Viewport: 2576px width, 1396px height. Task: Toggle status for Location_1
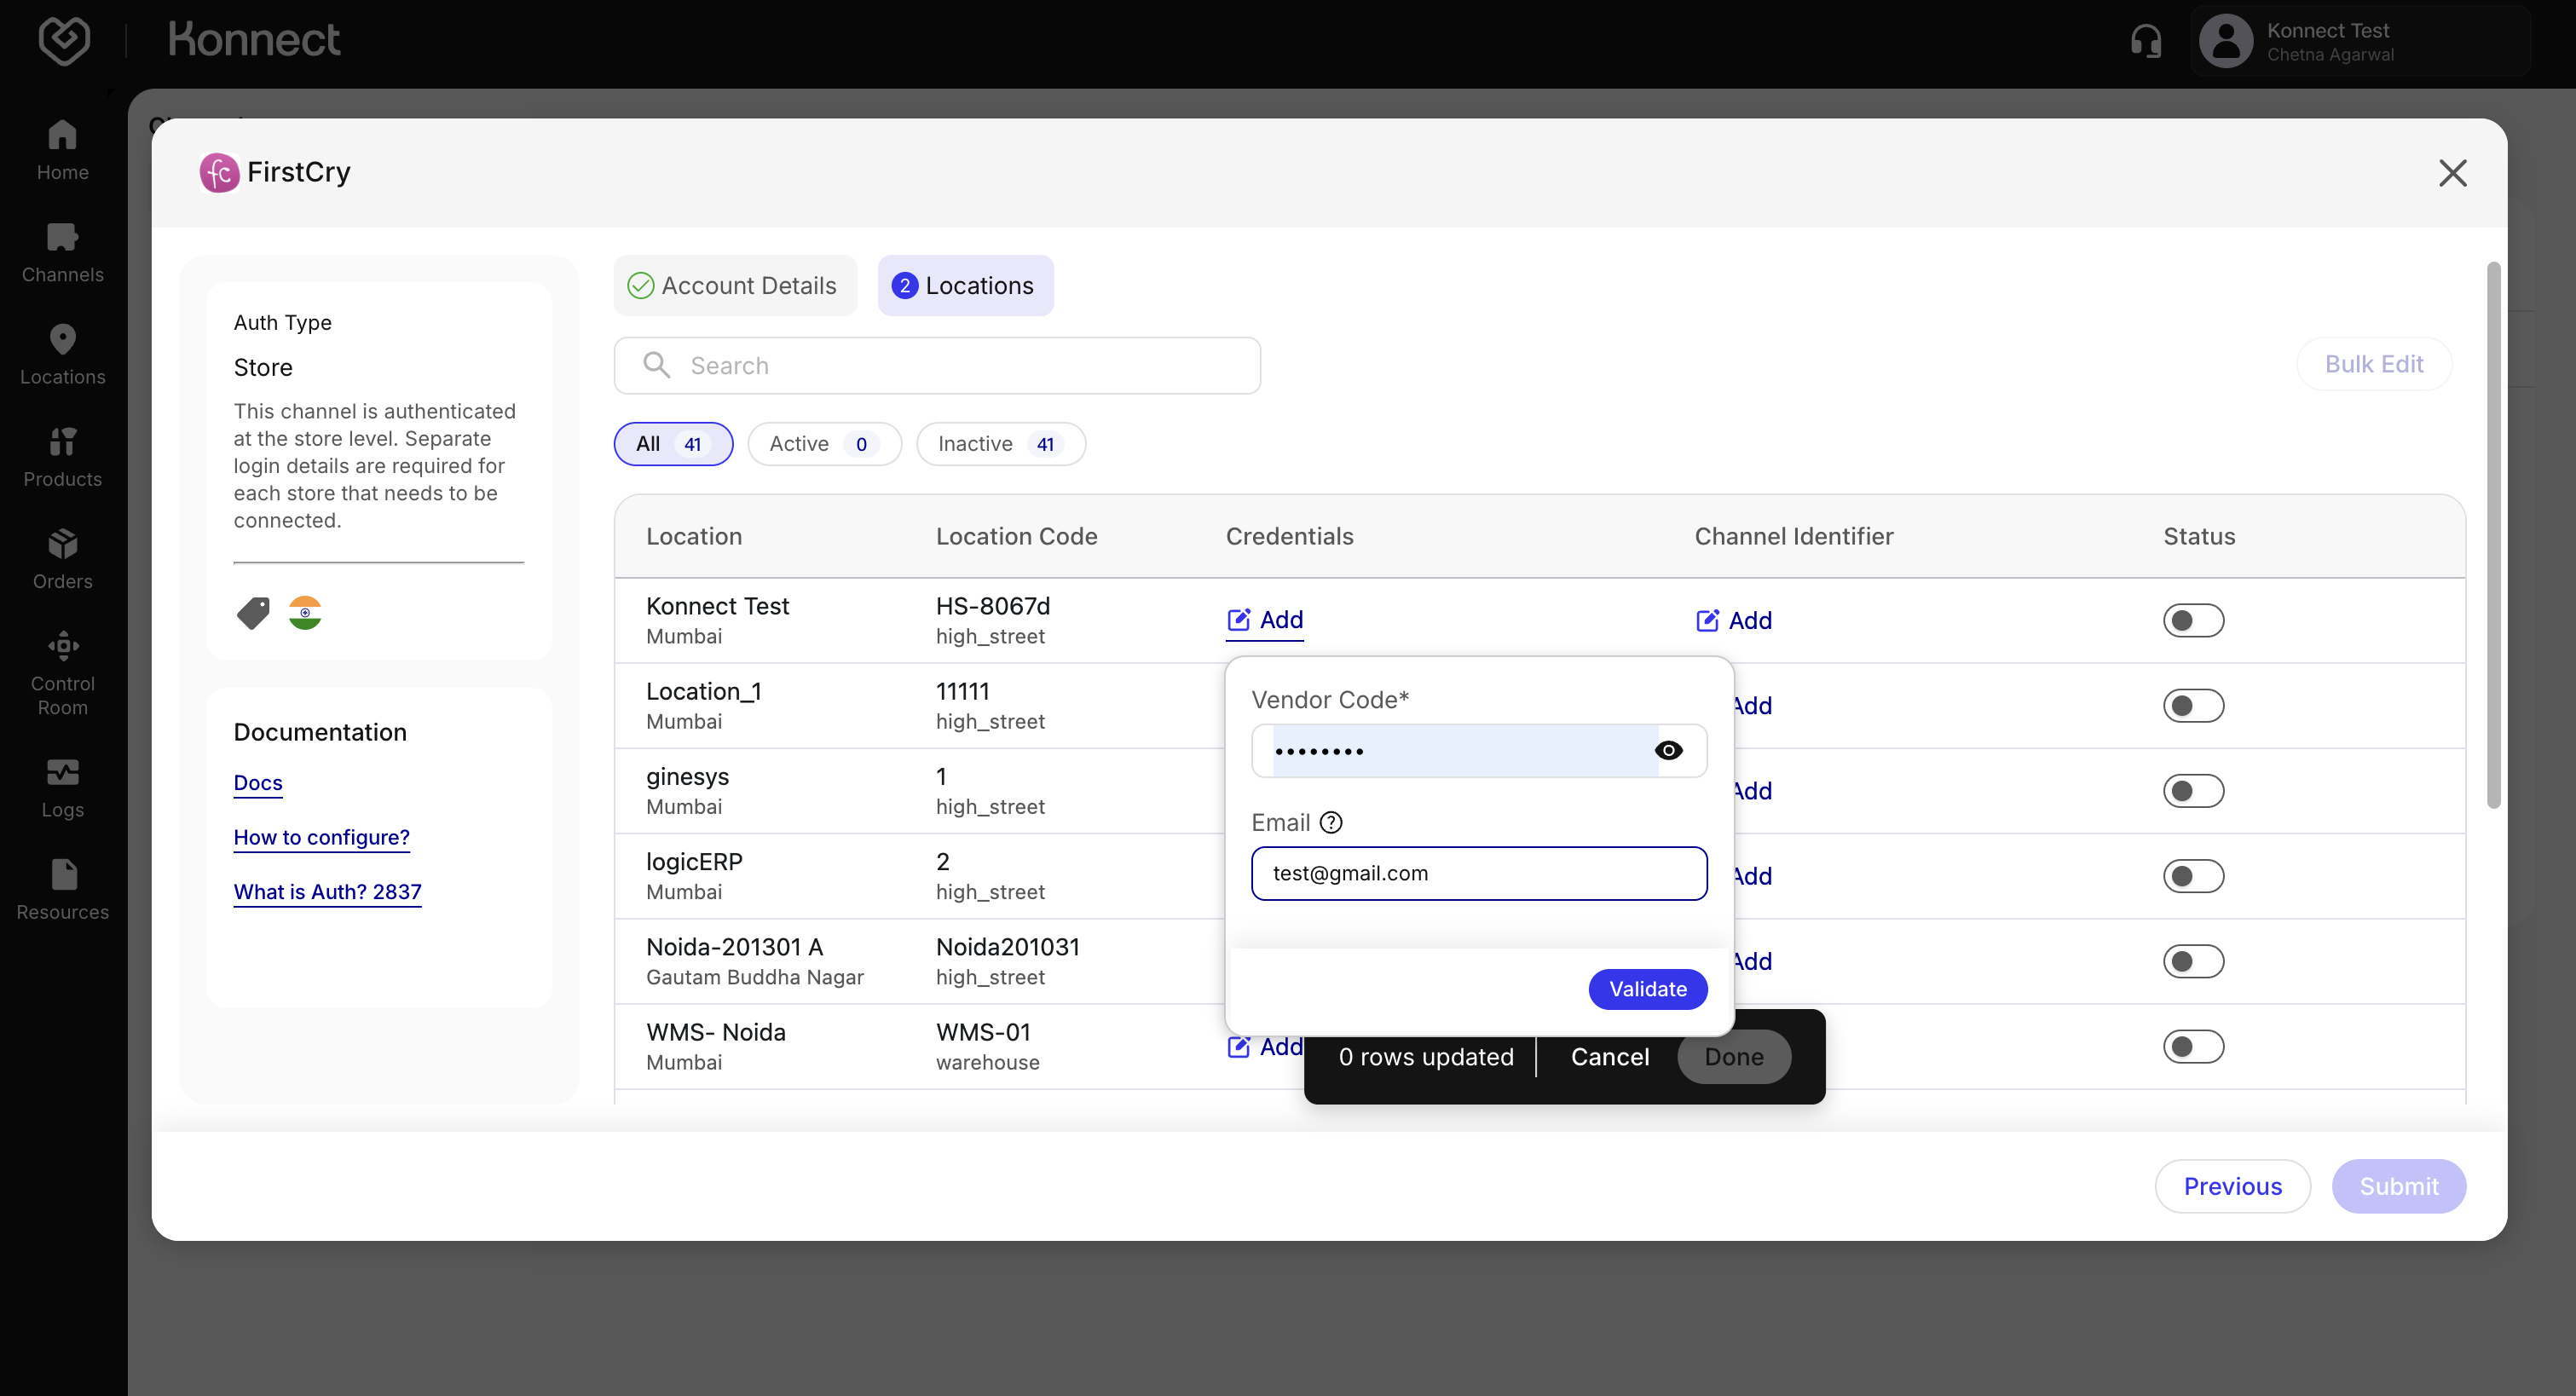pos(2193,705)
